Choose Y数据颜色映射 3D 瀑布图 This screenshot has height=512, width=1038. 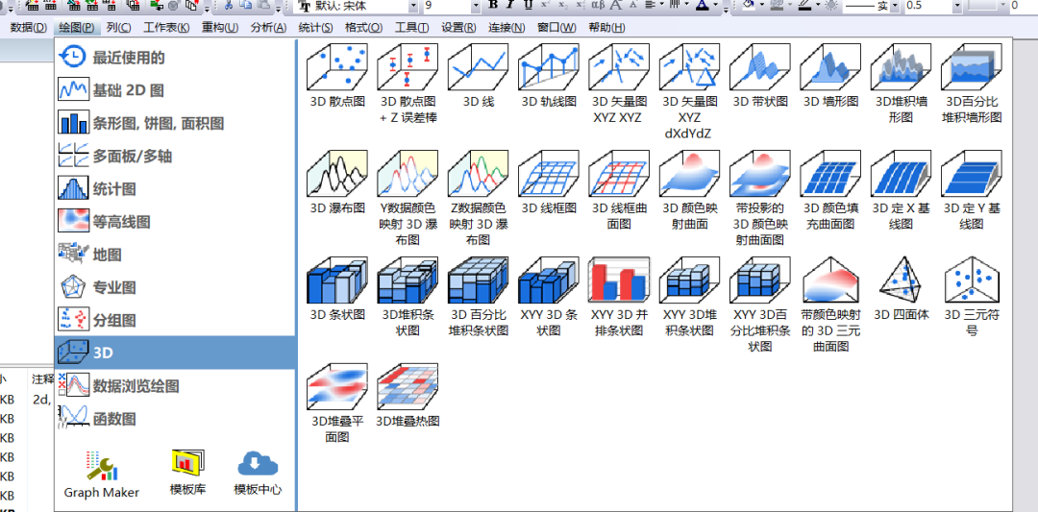(x=408, y=198)
